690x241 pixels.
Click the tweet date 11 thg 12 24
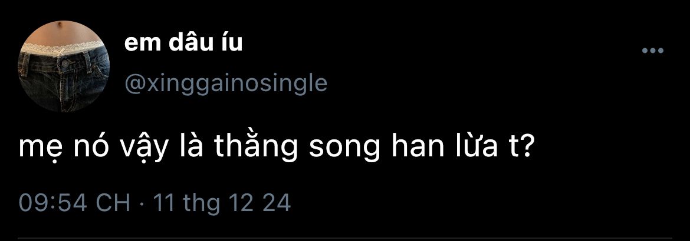point(222,203)
